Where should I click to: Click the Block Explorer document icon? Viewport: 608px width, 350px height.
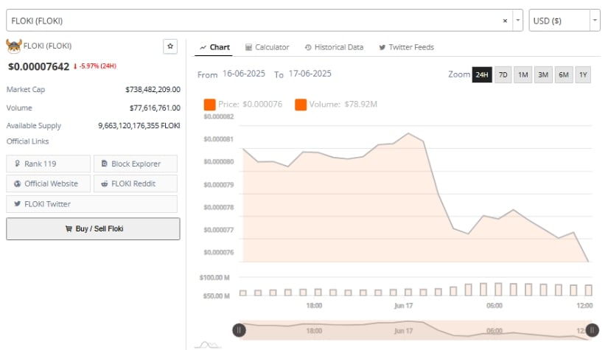105,164
